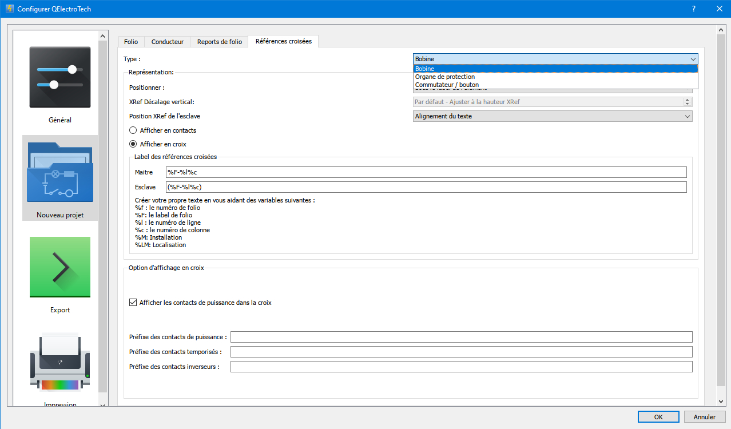Select the Nouveau projet folder icon
Viewport: 731px width, 429px height.
coord(60,172)
